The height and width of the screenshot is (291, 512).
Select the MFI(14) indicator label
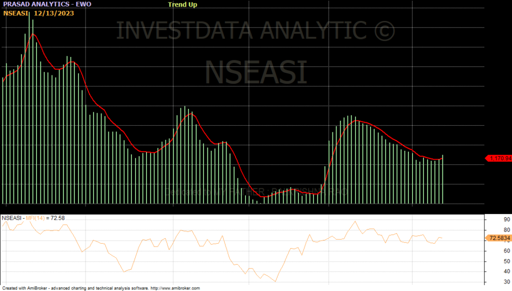point(37,218)
